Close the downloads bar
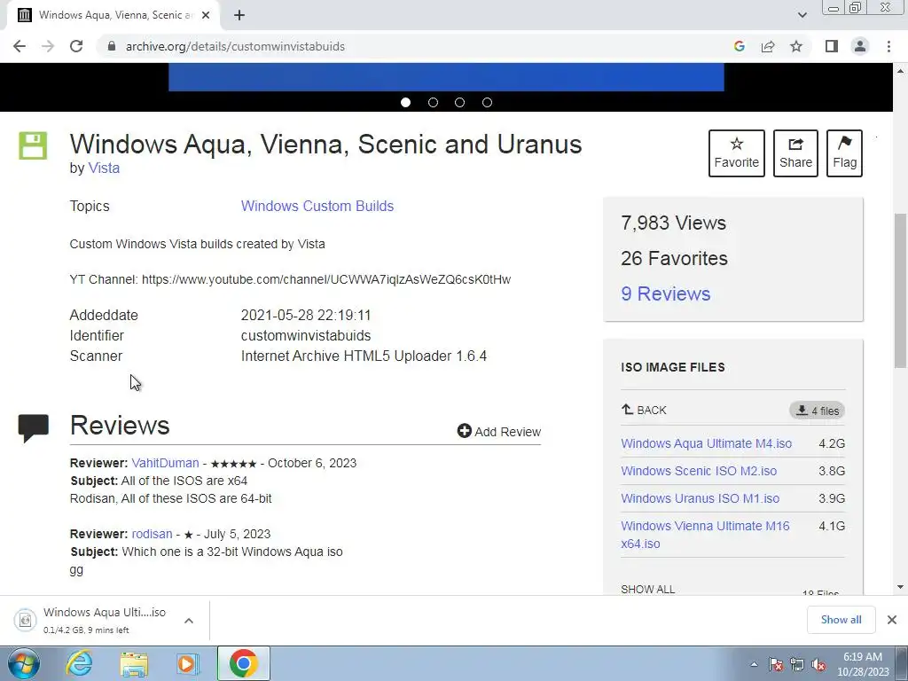The height and width of the screenshot is (681, 908). tap(892, 620)
